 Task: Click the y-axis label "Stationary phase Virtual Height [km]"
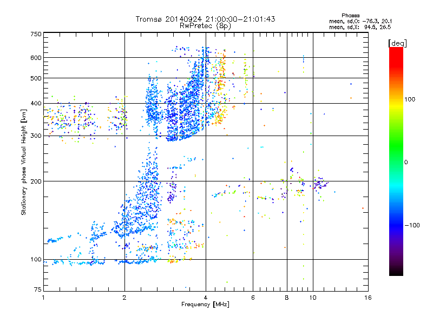point(23,162)
